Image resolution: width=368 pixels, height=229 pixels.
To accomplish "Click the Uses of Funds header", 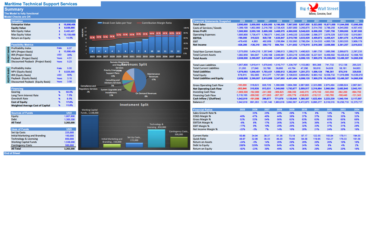I will pos(20,129).
